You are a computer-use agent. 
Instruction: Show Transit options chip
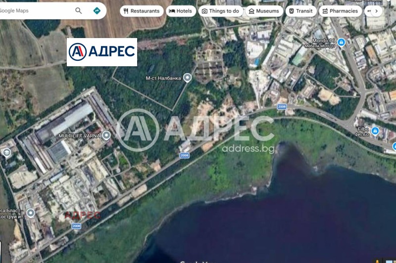(x=301, y=11)
